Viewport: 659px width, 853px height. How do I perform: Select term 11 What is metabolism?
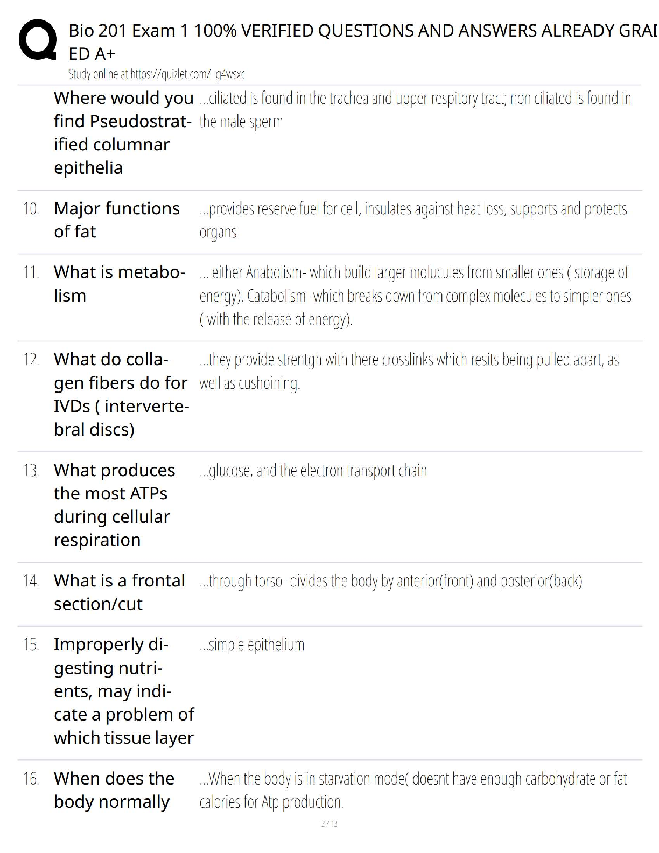tap(119, 284)
